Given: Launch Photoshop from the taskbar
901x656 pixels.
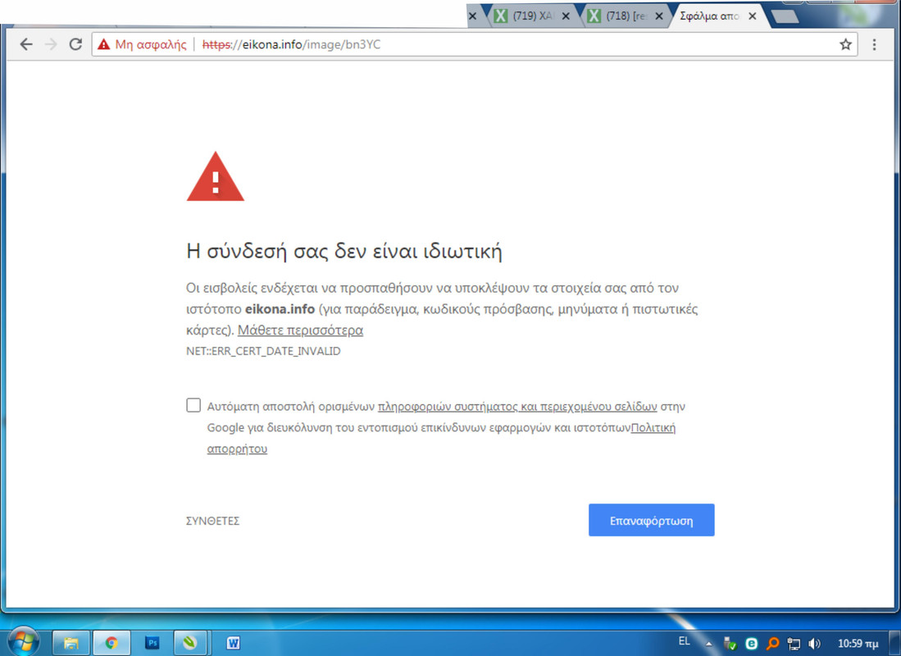Looking at the screenshot, I should pos(152,643).
